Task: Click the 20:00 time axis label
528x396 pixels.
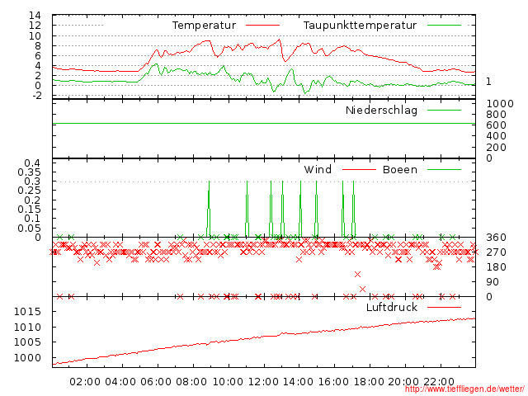Action: tap(403, 382)
